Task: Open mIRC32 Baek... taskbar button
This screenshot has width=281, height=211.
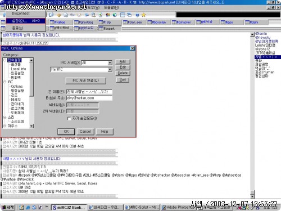Action: coord(69,208)
